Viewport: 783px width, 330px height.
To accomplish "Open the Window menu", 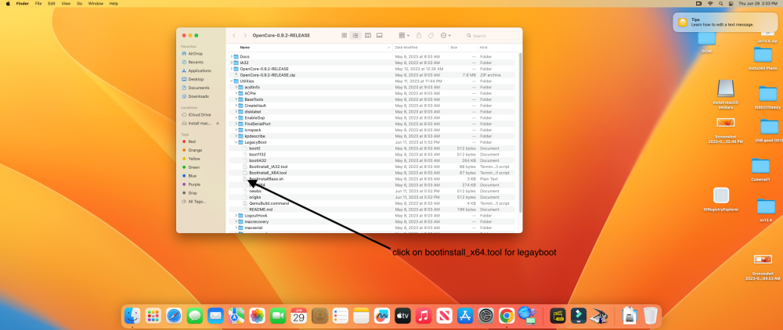I will coord(96,3).
